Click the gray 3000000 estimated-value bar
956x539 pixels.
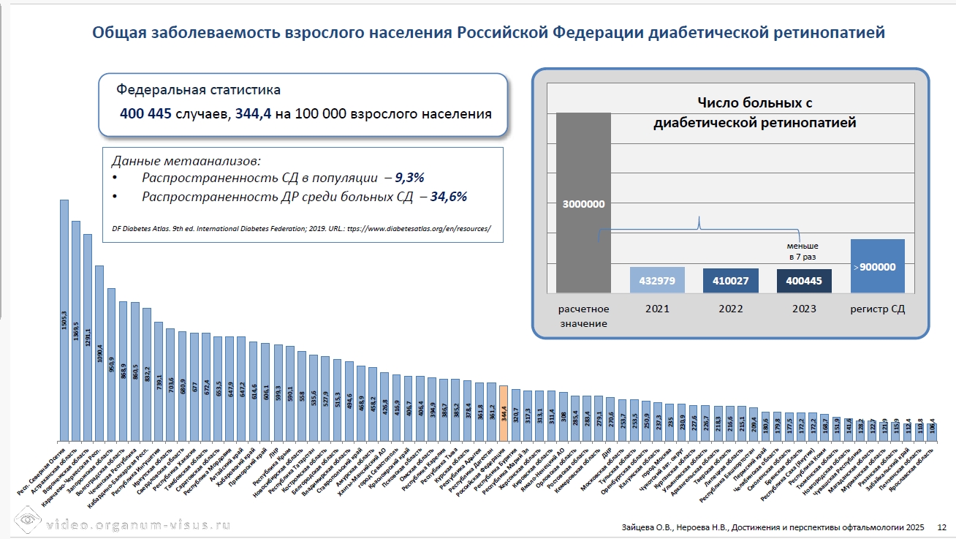click(583, 203)
